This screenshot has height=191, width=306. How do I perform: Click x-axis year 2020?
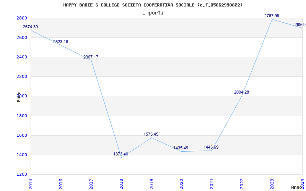[182, 184]
